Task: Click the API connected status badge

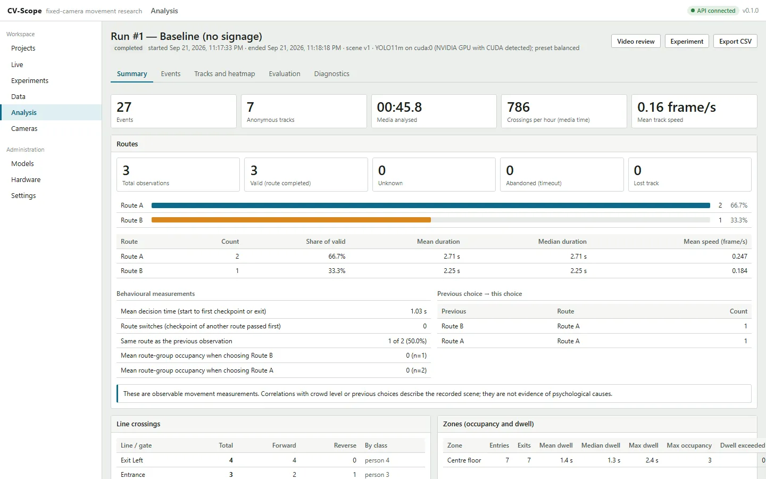Action: coord(713,11)
